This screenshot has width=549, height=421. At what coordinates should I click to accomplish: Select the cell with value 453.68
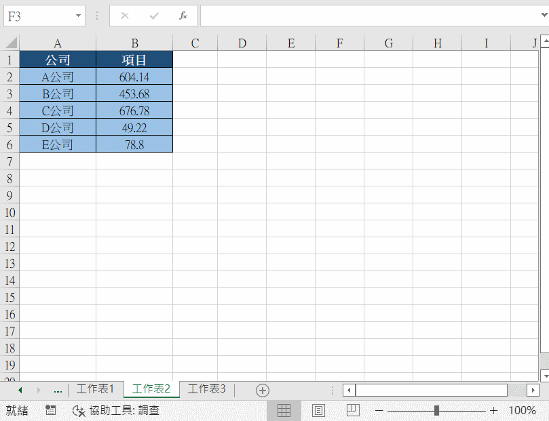tap(134, 94)
